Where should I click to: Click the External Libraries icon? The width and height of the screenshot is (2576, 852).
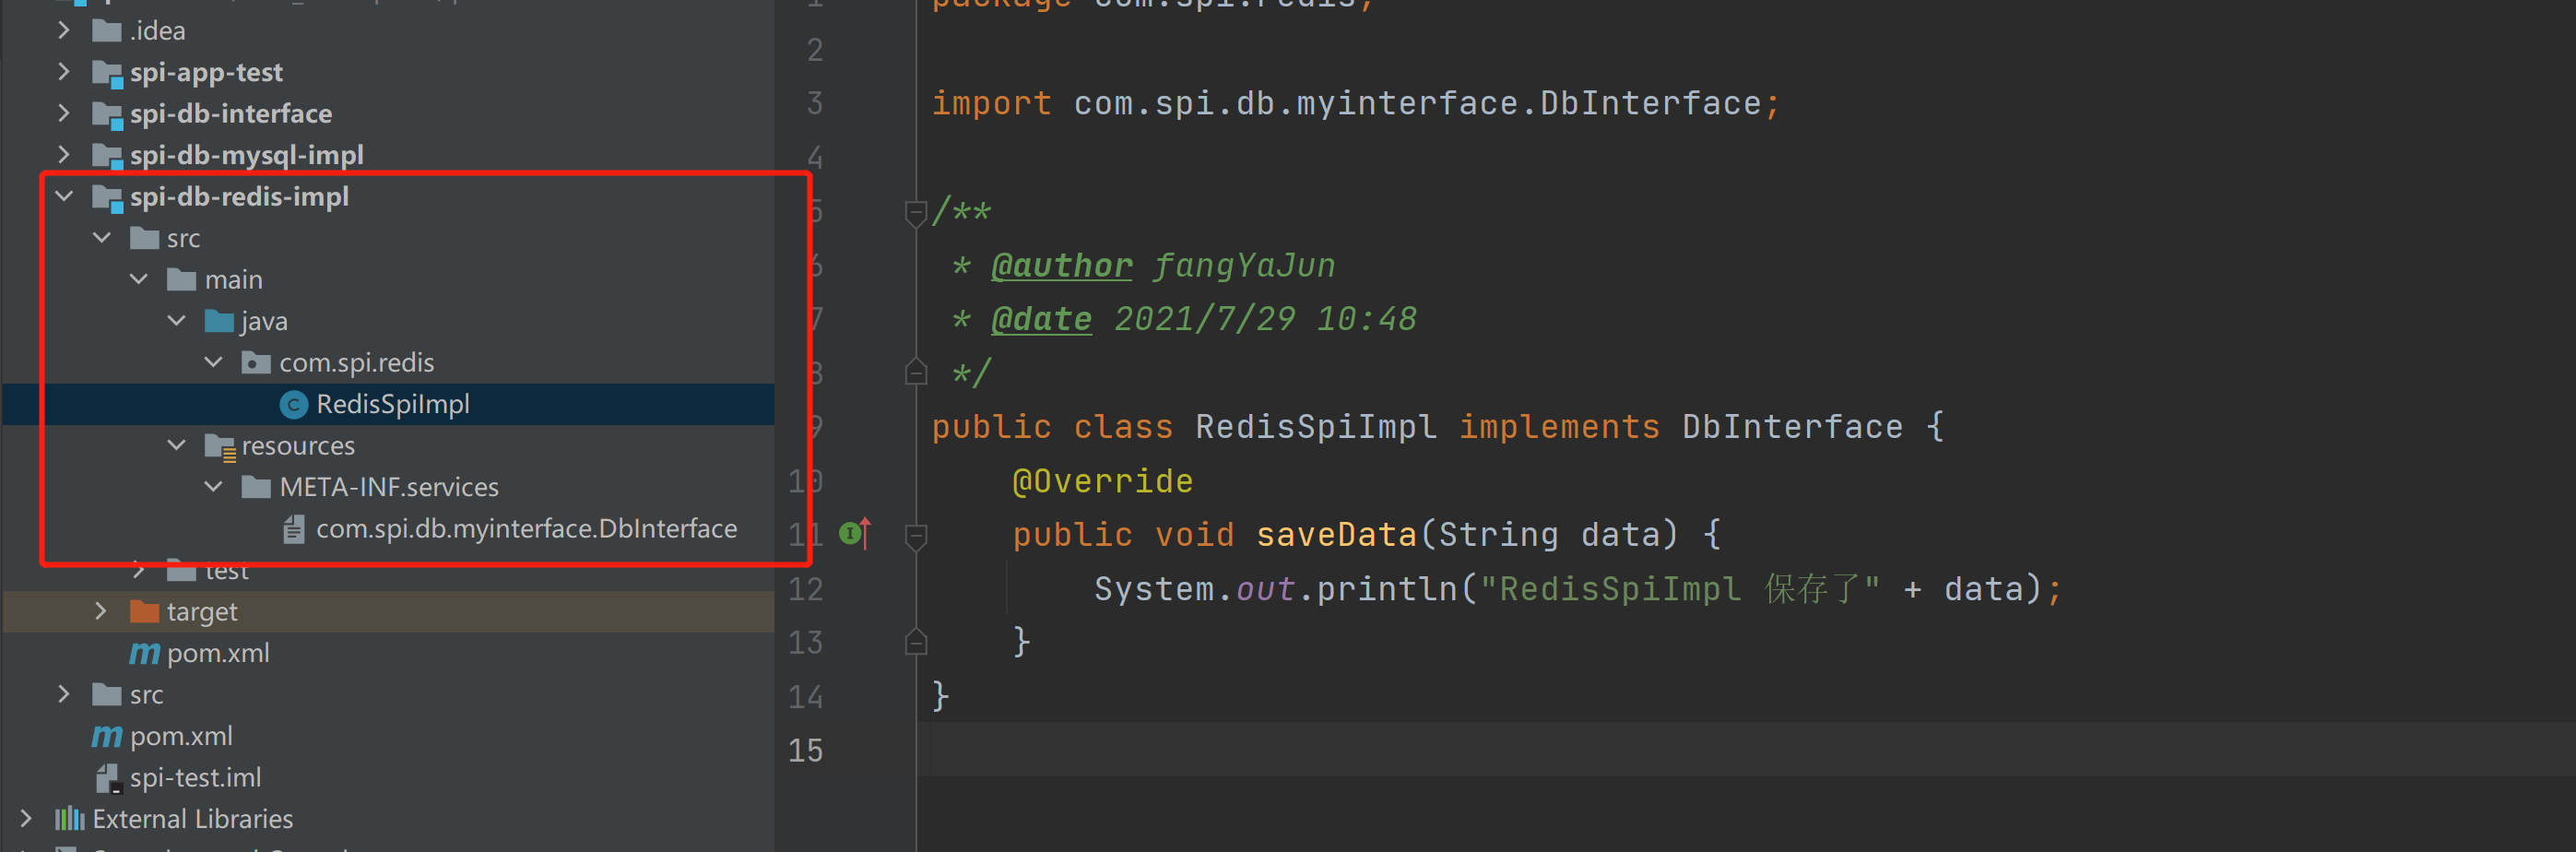[x=69, y=819]
